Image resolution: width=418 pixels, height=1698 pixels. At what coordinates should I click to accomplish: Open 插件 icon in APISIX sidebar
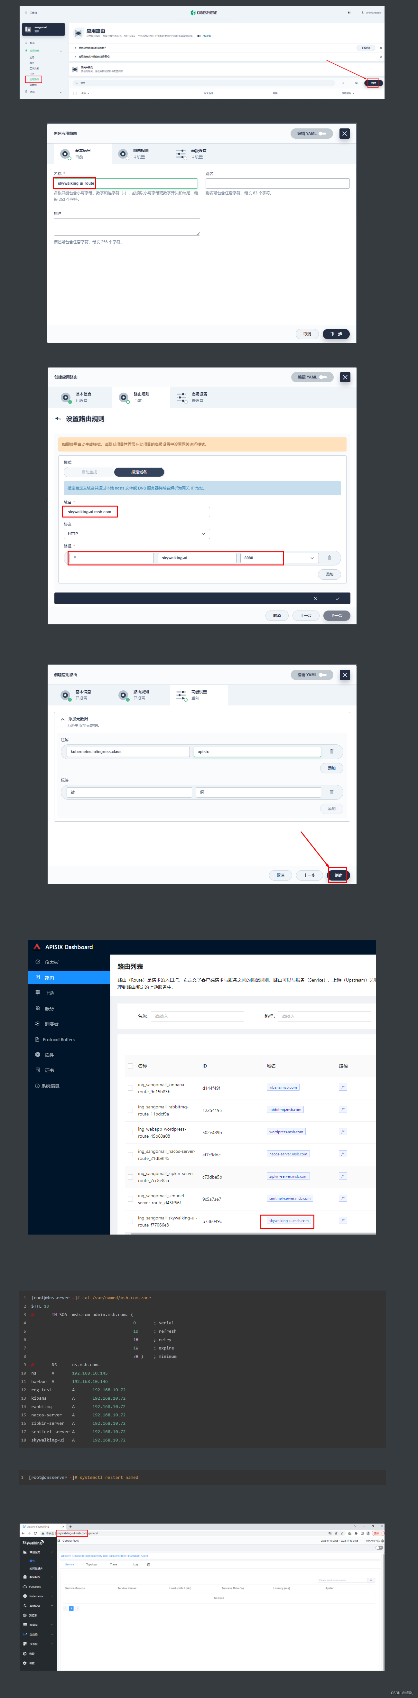[38, 1055]
